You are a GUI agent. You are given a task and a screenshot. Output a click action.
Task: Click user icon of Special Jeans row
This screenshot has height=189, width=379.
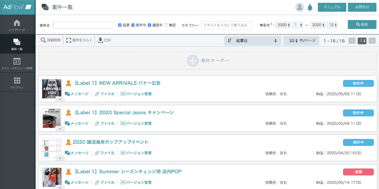point(68,112)
